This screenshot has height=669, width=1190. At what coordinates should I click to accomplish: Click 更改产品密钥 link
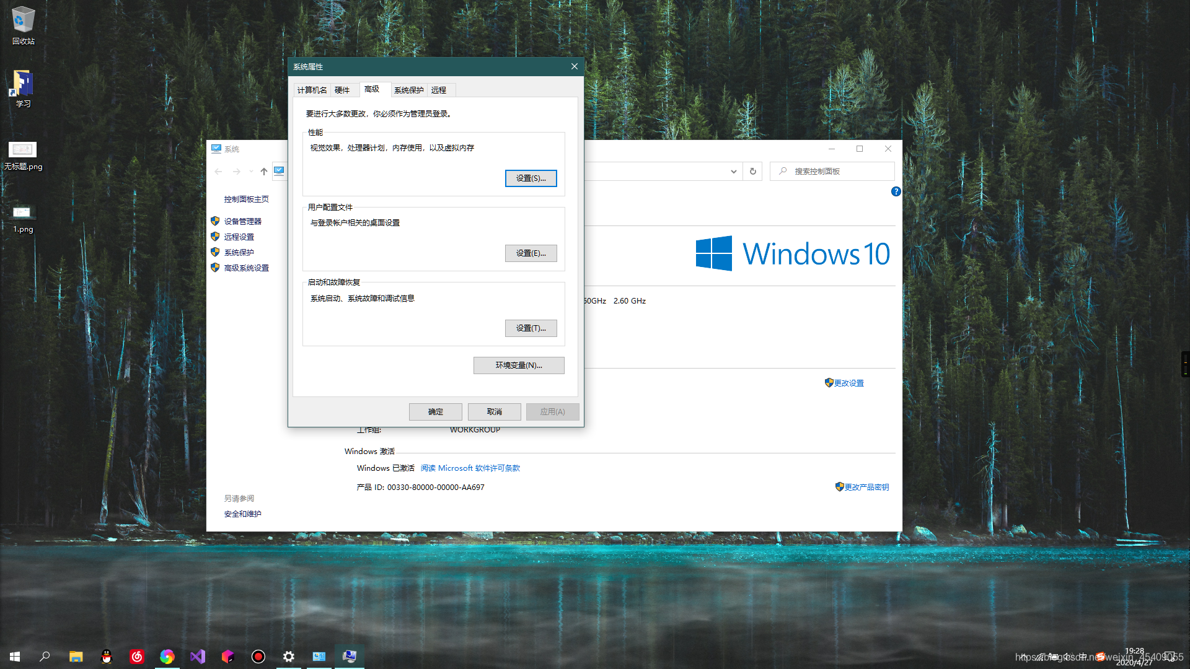[x=866, y=488]
